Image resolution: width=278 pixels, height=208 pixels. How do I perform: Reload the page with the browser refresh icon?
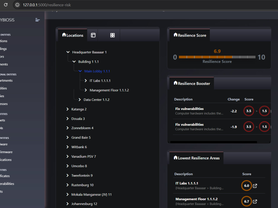[x=6, y=5]
